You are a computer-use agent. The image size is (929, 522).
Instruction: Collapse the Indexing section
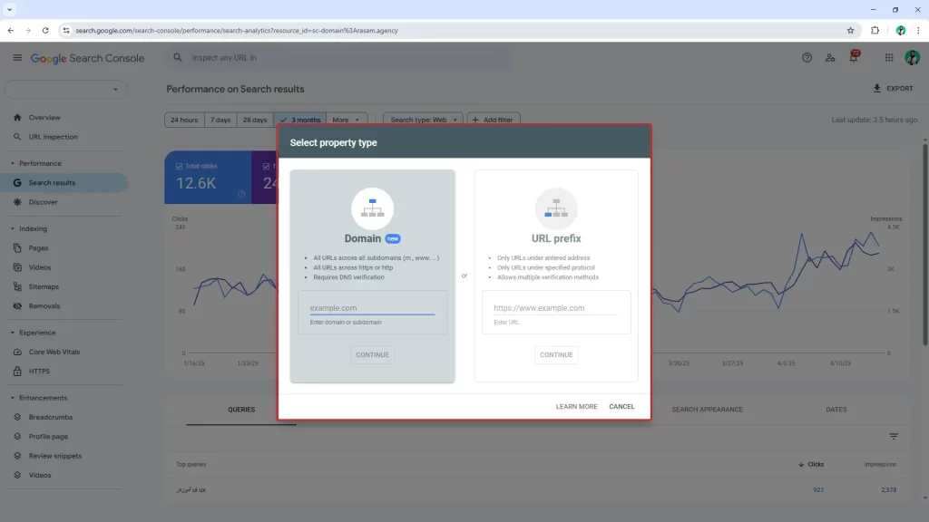tap(13, 228)
